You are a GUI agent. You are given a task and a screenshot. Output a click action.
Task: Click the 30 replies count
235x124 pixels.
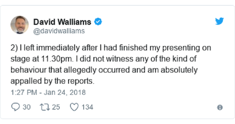pyautogui.click(x=27, y=107)
